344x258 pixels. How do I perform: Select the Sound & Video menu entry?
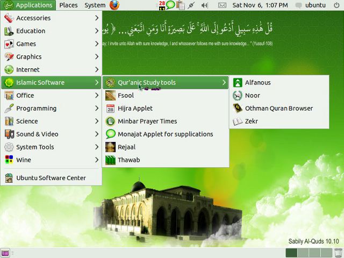click(x=51, y=134)
